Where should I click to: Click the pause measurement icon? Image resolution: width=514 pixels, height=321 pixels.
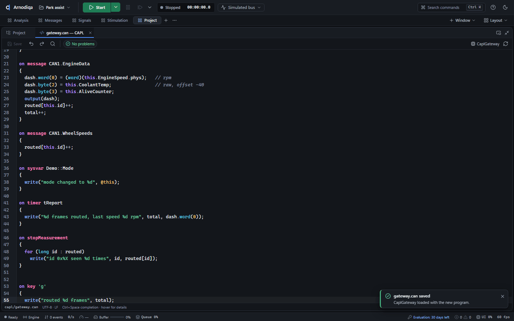pos(128,7)
